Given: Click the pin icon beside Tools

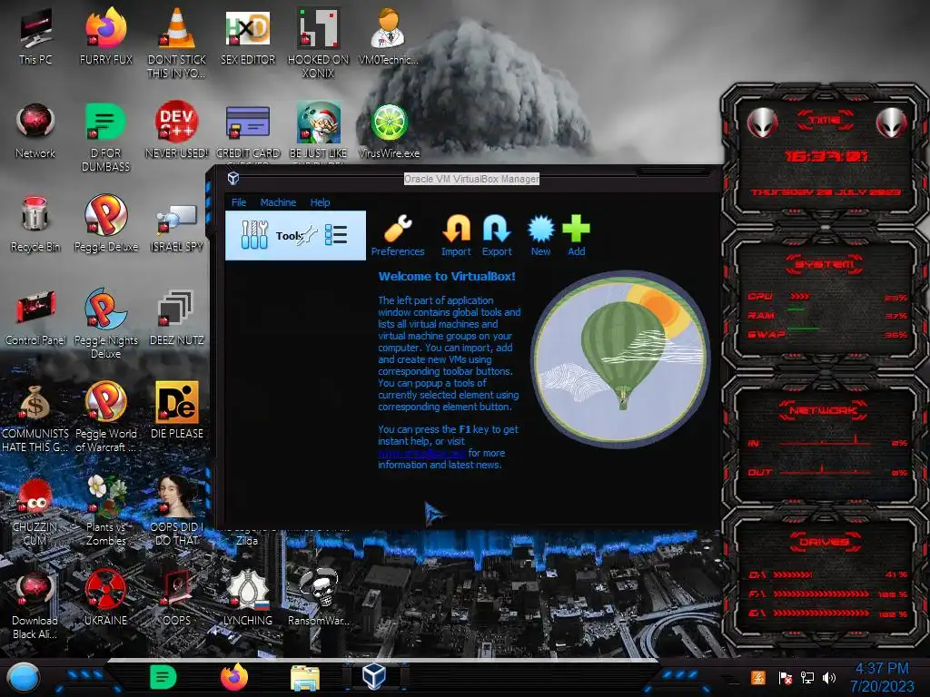Looking at the screenshot, I should coord(307,235).
